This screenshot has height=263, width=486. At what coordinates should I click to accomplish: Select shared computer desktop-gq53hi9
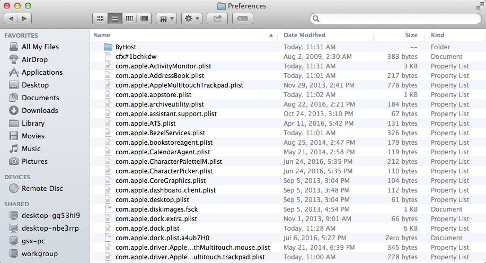[x=50, y=215]
